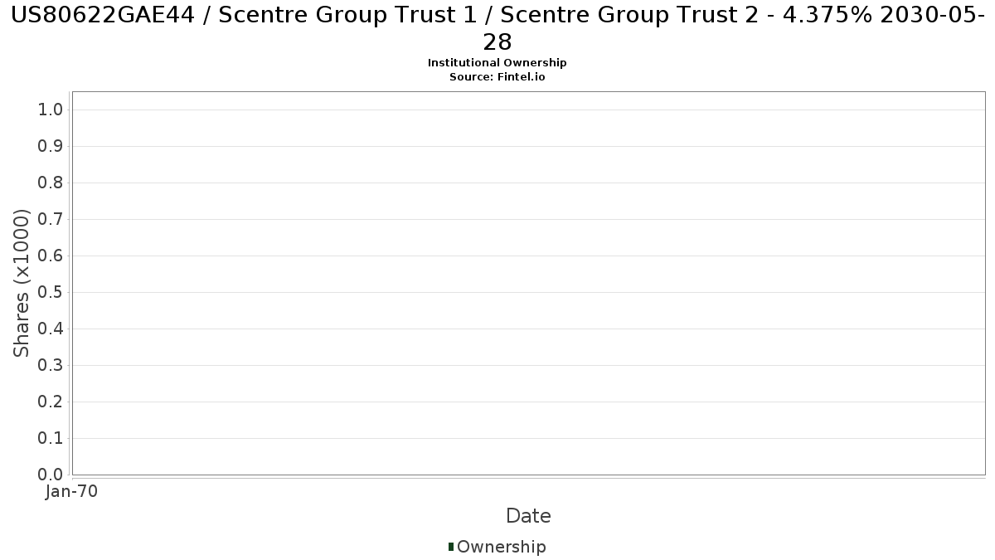995x560 pixels.
Task: Click the 1.0 y-axis tick label
Action: 51,110
